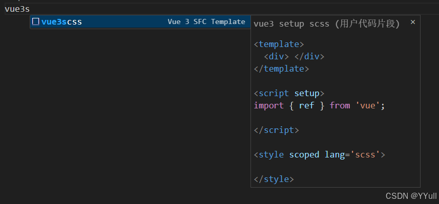Click the closing template tag in preview
The height and width of the screenshot is (204, 439).
(x=281, y=69)
